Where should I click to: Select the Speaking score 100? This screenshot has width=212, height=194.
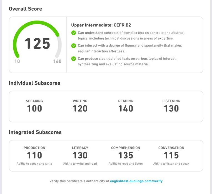click(34, 109)
